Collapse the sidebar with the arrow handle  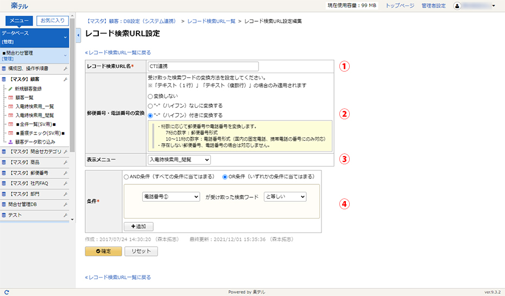click(x=79, y=35)
